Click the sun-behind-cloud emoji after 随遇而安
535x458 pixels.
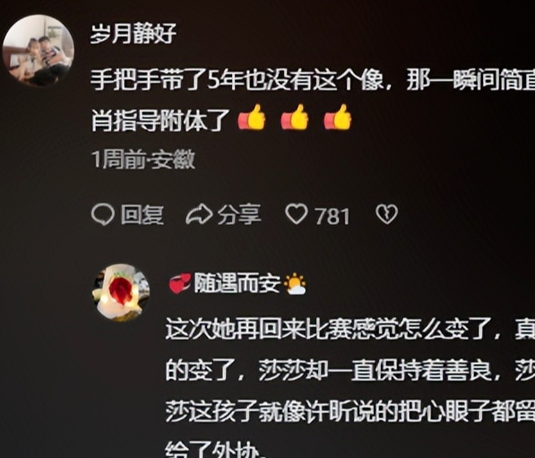coord(295,284)
